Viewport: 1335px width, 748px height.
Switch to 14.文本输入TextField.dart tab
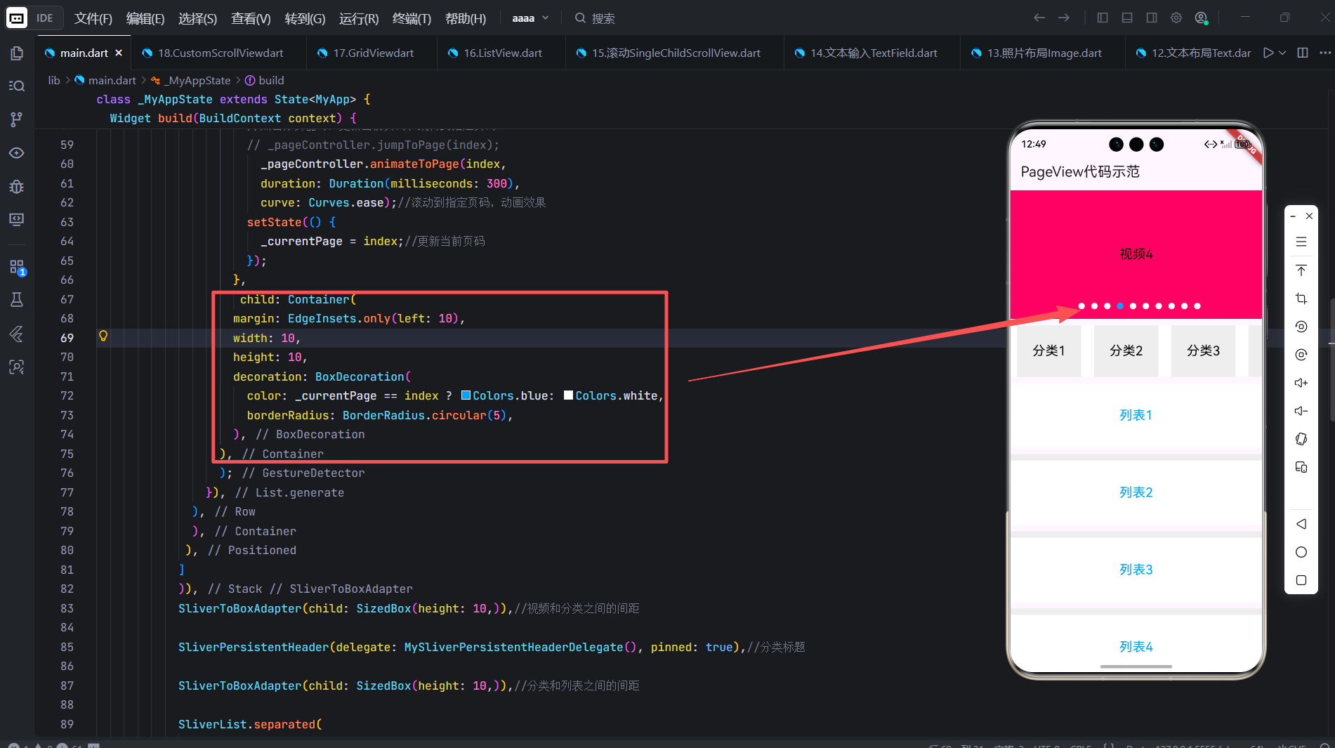(874, 53)
